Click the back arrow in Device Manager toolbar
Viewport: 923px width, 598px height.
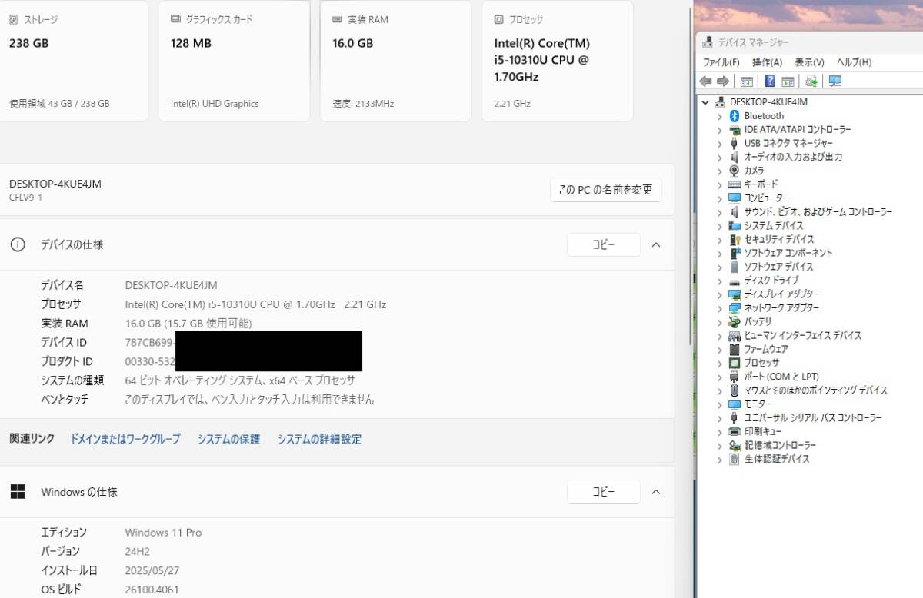pyautogui.click(x=705, y=81)
